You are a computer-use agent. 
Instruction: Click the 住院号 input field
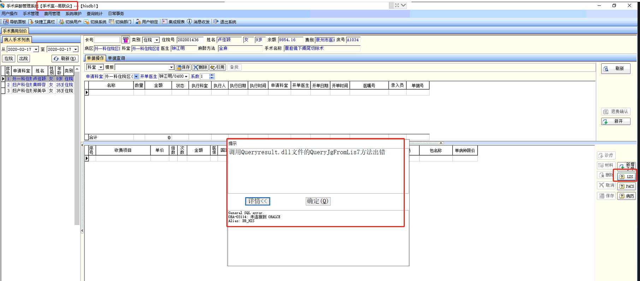click(190, 40)
